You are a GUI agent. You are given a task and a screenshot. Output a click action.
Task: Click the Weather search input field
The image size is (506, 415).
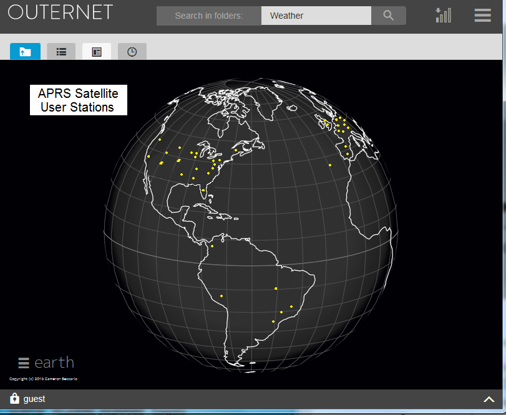(316, 16)
